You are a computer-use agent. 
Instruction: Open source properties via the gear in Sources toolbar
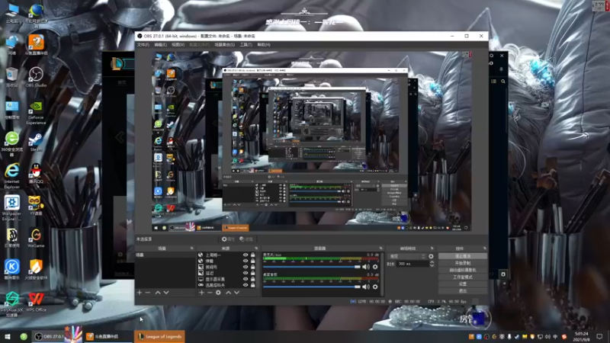point(218,293)
